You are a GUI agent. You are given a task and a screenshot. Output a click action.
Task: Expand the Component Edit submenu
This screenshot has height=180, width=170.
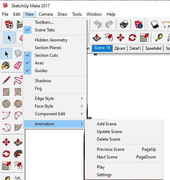pyautogui.click(x=55, y=114)
